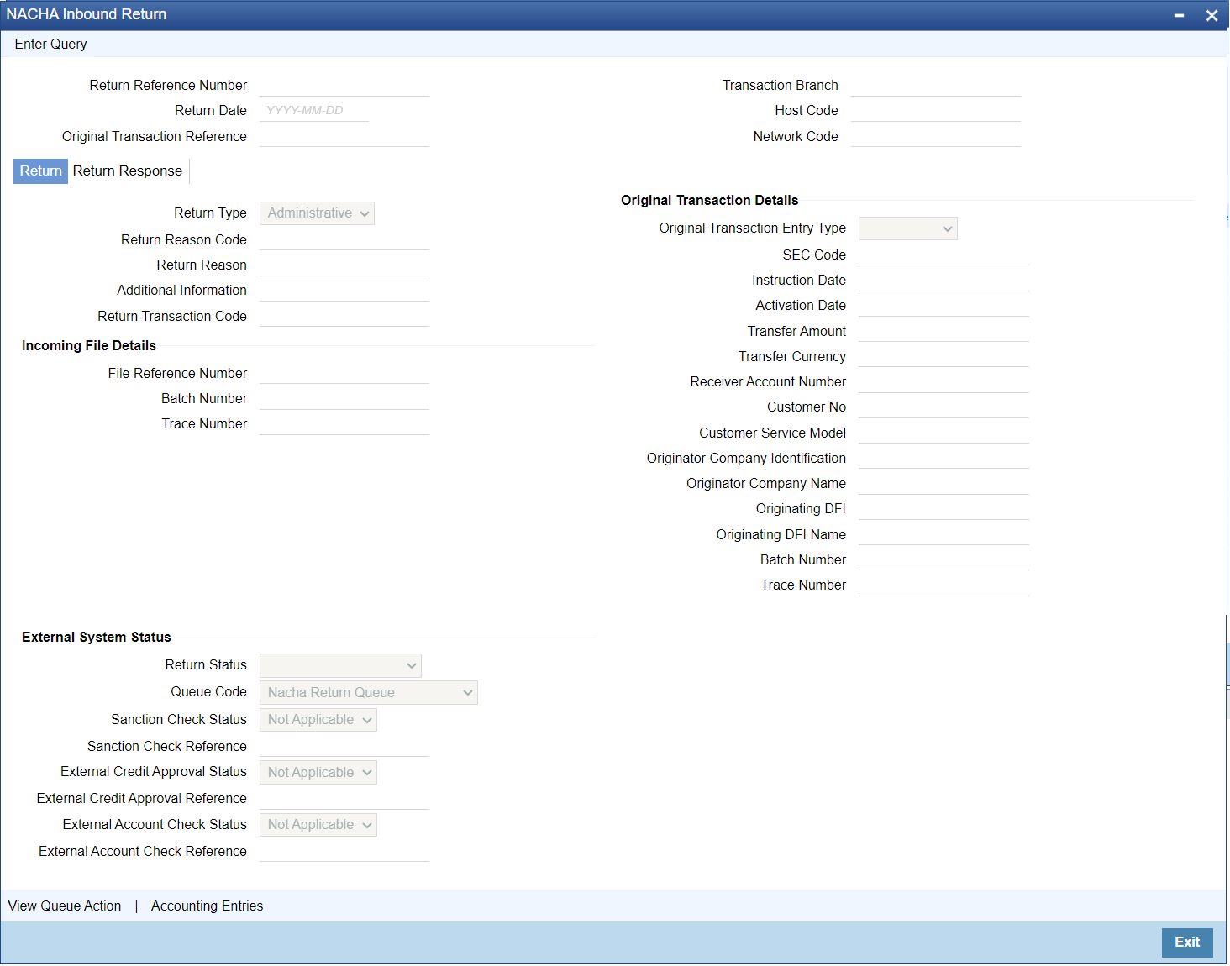Minimize the NACHA Inbound Return window
1230x966 pixels.
(1179, 15)
